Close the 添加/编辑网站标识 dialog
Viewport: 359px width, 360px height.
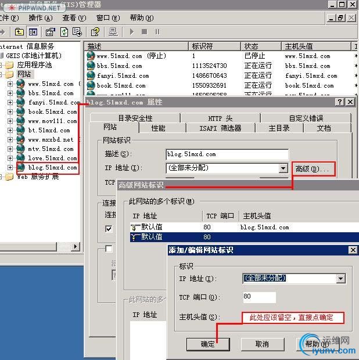pyautogui.click(x=353, y=250)
